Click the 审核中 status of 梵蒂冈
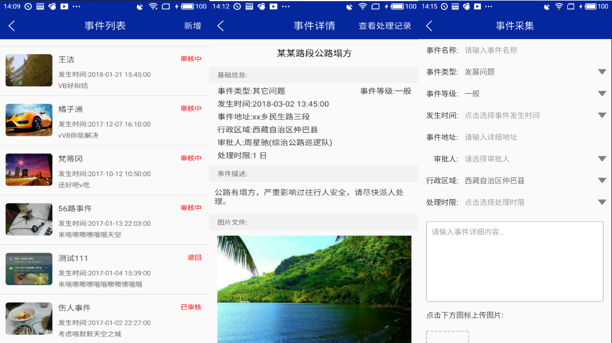612x343 pixels. [x=191, y=158]
